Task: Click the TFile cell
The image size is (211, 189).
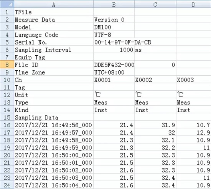Action: click(54, 12)
